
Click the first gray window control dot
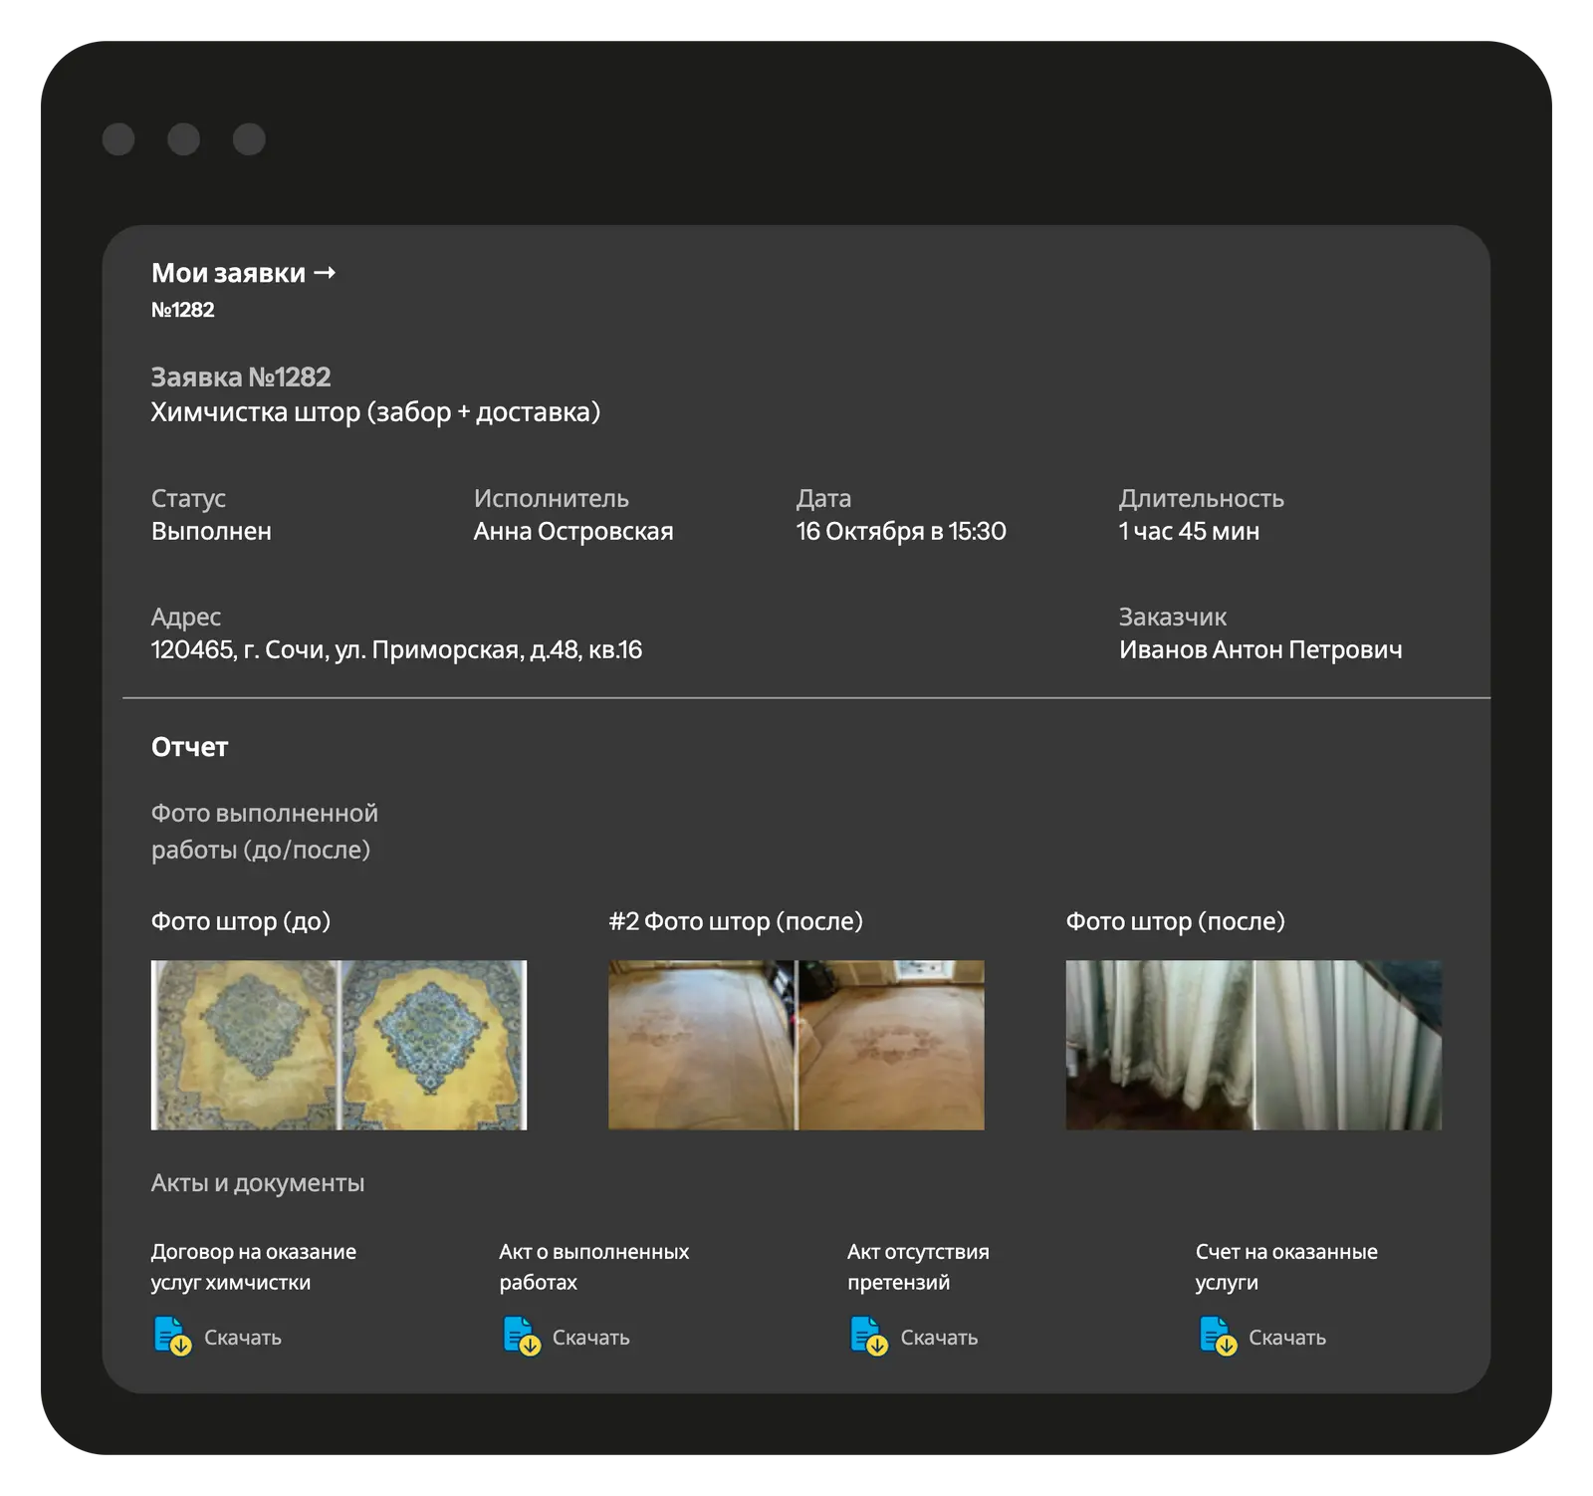118,139
